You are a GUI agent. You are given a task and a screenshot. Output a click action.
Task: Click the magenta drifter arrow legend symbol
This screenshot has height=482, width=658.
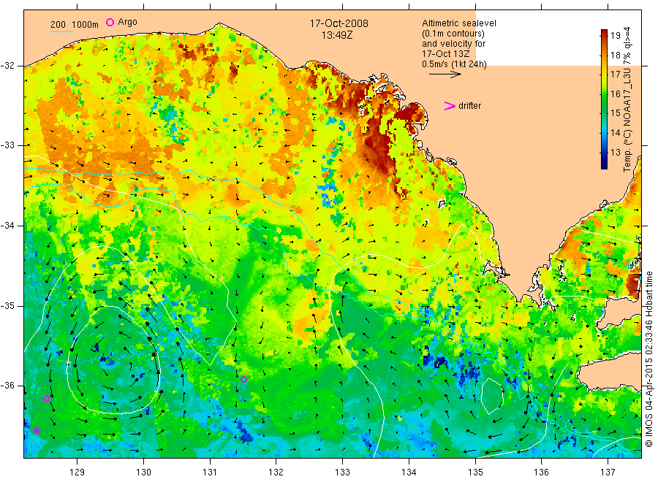coord(450,106)
